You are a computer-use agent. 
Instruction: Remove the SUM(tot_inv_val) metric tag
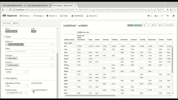pyautogui.click(x=7, y=44)
